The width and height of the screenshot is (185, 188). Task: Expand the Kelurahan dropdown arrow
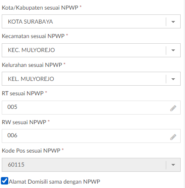(x=173, y=79)
